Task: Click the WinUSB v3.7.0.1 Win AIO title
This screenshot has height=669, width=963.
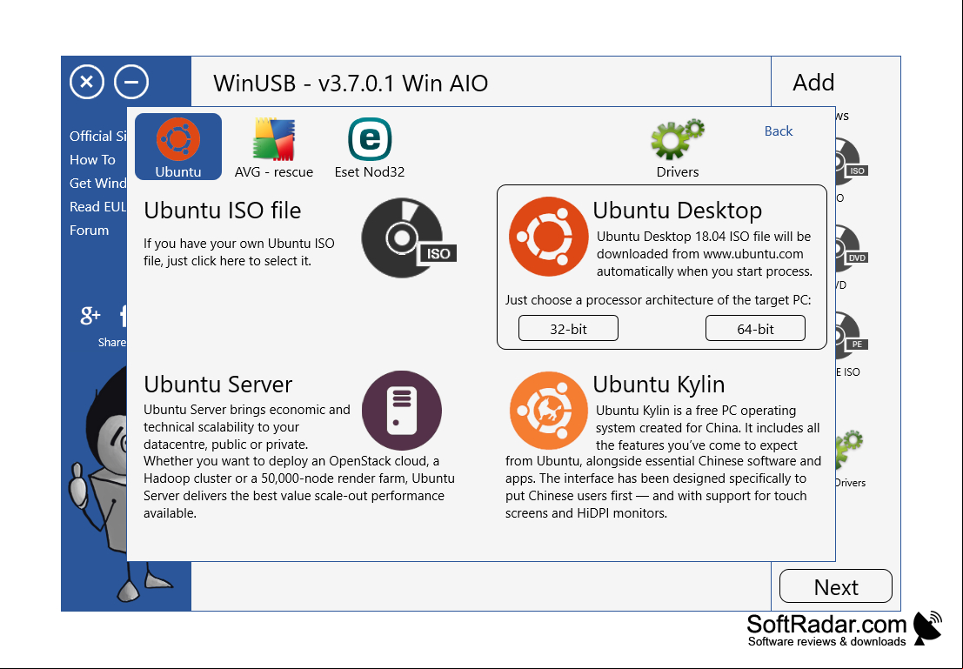Action: coord(351,83)
